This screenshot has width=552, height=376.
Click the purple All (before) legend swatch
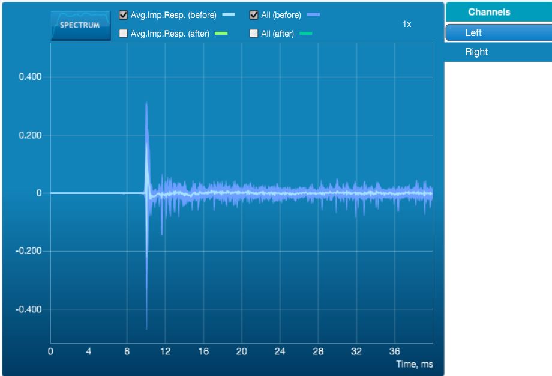(x=313, y=15)
